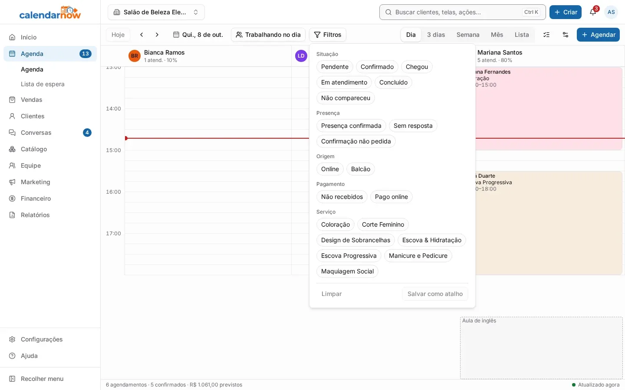Open Marketing in the sidebar
The height and width of the screenshot is (390, 625).
pyautogui.click(x=50, y=182)
